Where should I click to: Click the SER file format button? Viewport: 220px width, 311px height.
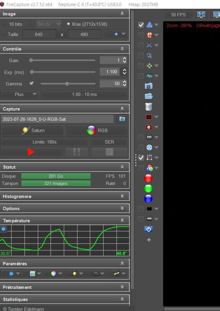pyautogui.click(x=109, y=142)
